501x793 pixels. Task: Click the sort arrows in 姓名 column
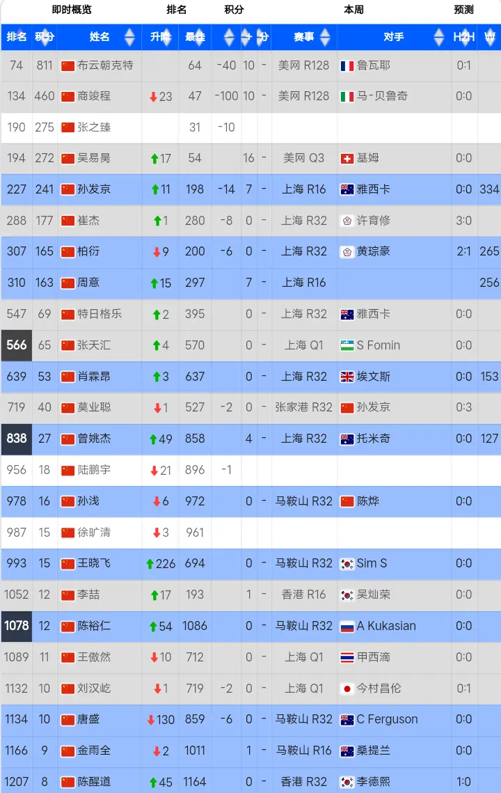pyautogui.click(x=129, y=37)
